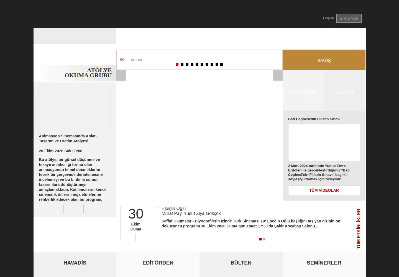Go to previous main slider image
Screen dimensions: 399x277
121,75
